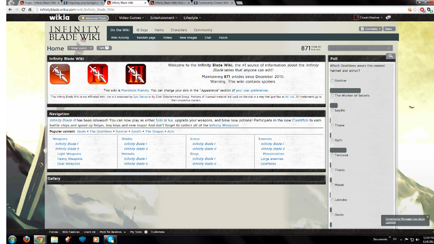
Task: Go to the browser home icon
Action: [30, 9]
